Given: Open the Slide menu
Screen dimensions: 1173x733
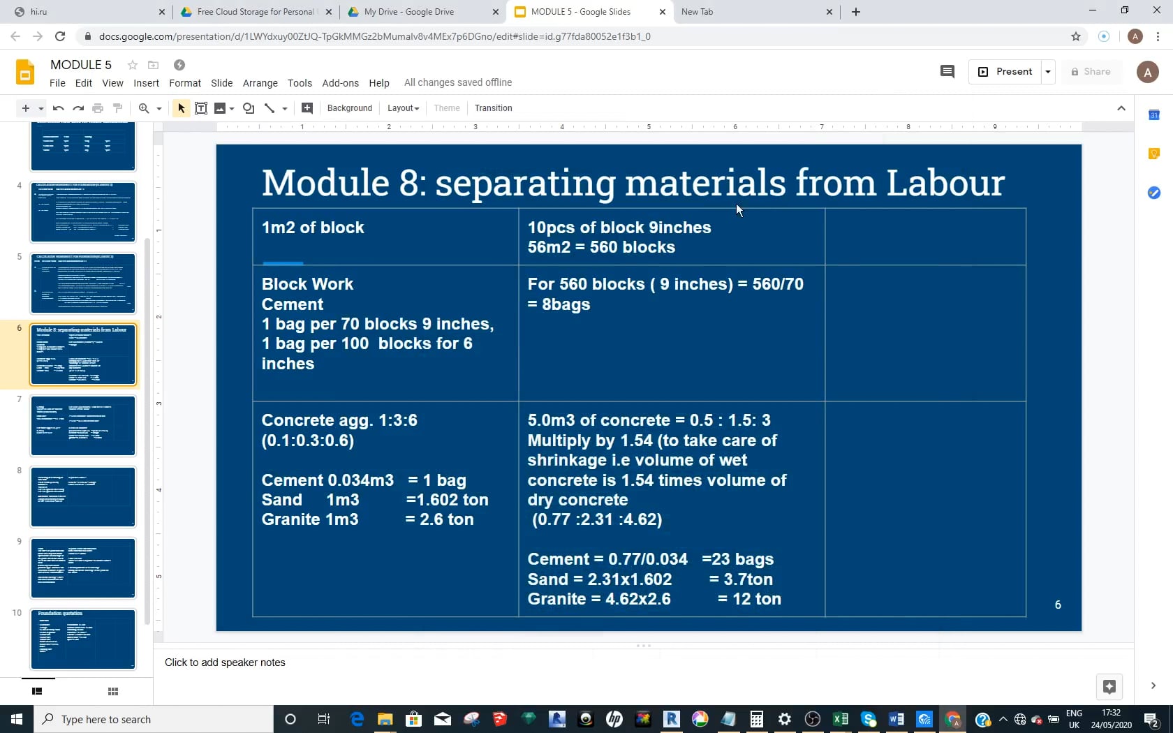Looking at the screenshot, I should click(x=222, y=83).
